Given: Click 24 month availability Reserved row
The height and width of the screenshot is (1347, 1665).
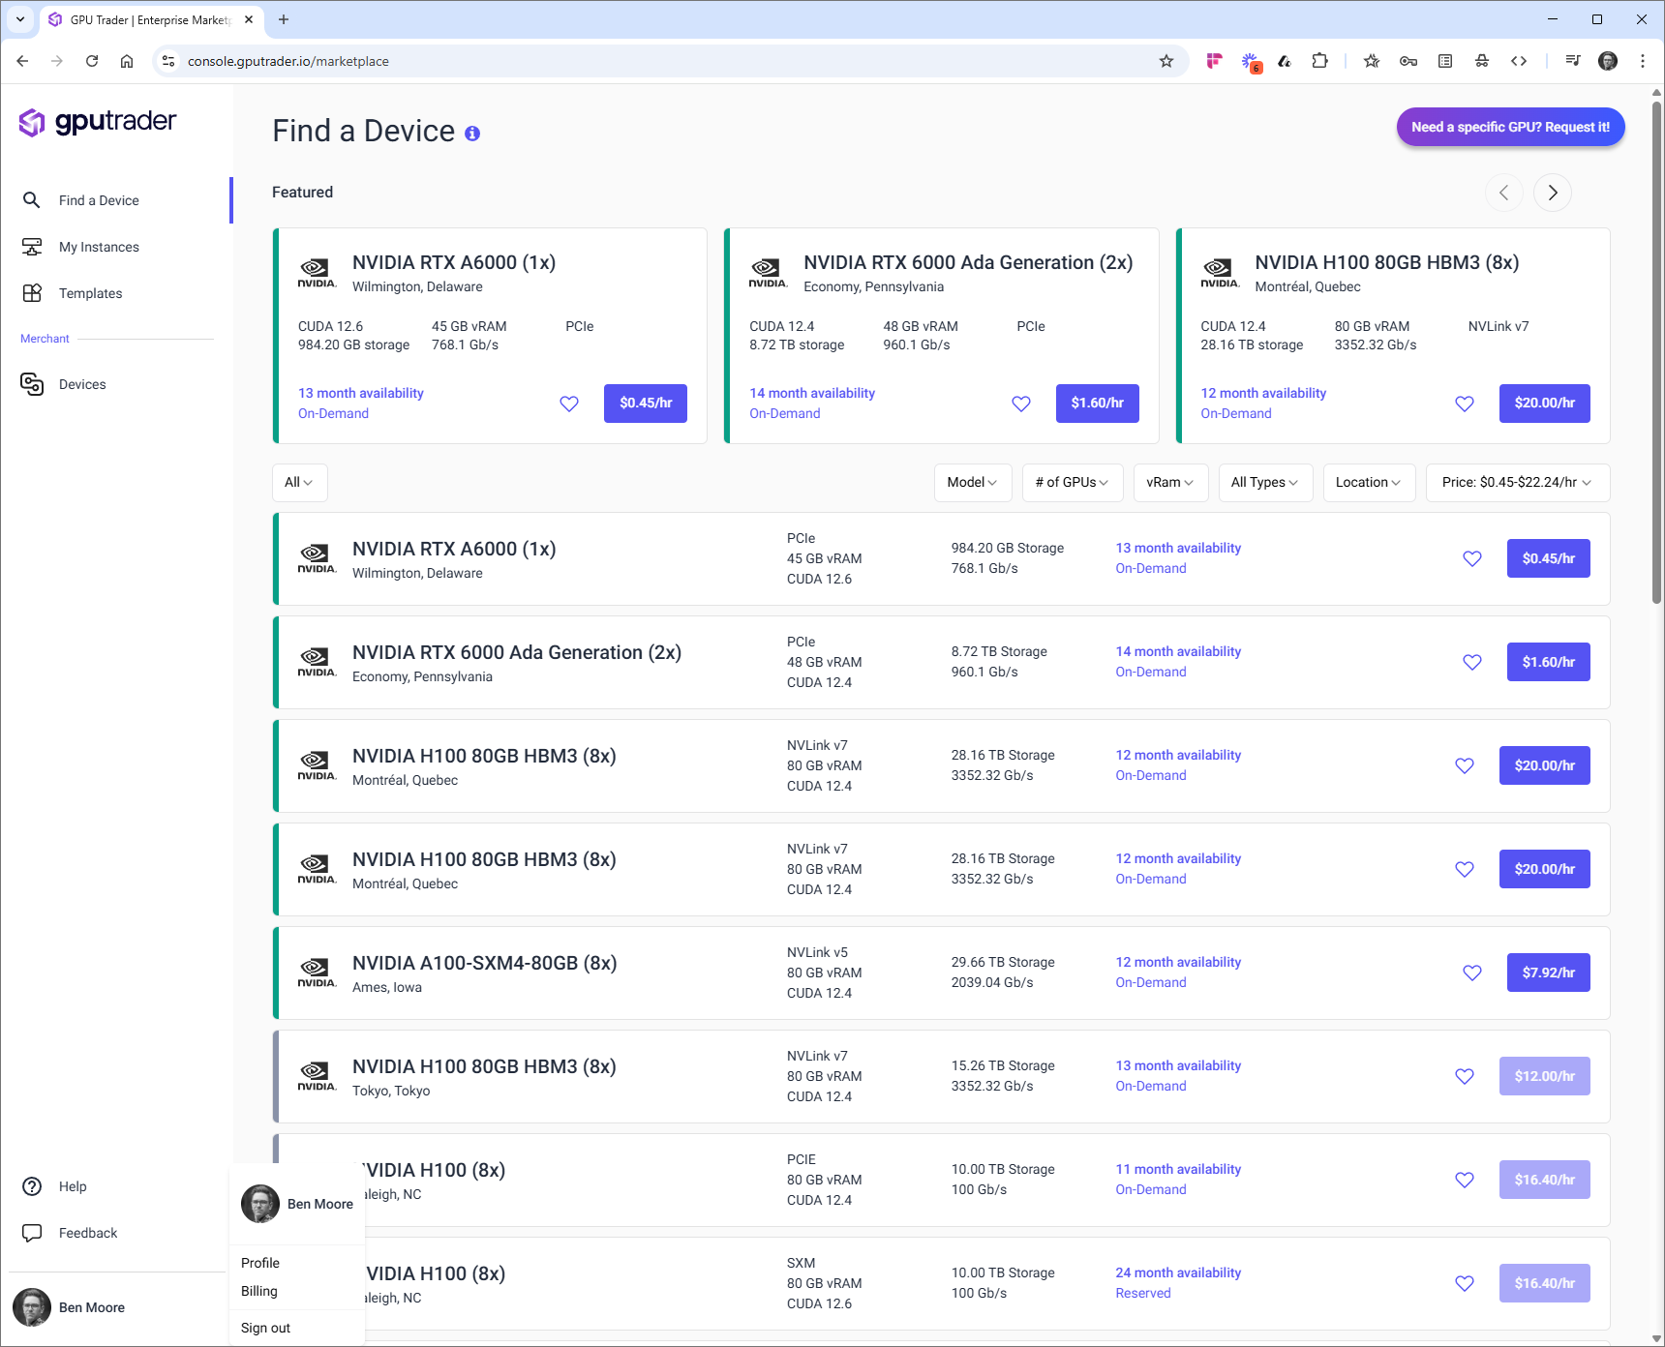Looking at the screenshot, I should (1178, 1272).
